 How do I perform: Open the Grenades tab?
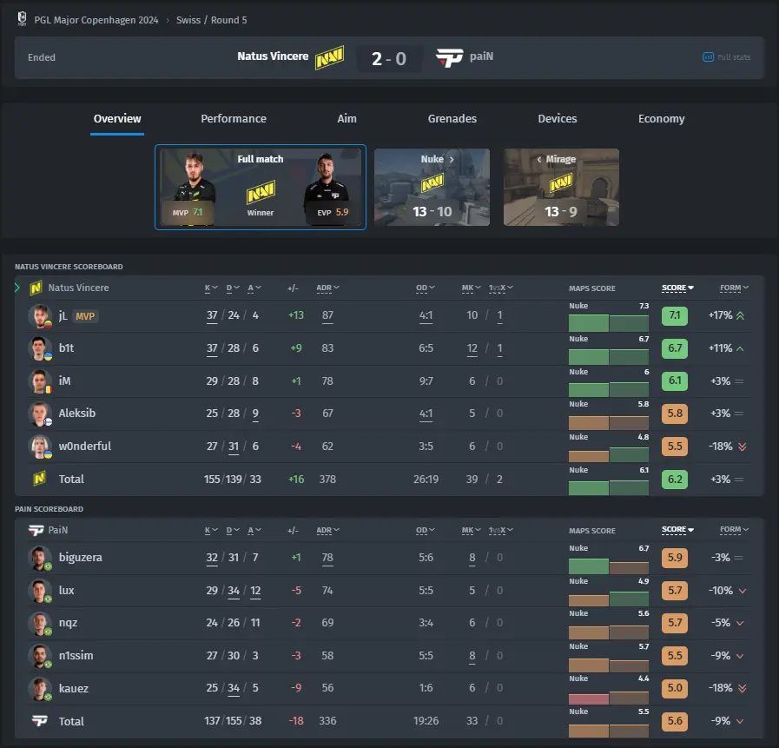click(452, 119)
